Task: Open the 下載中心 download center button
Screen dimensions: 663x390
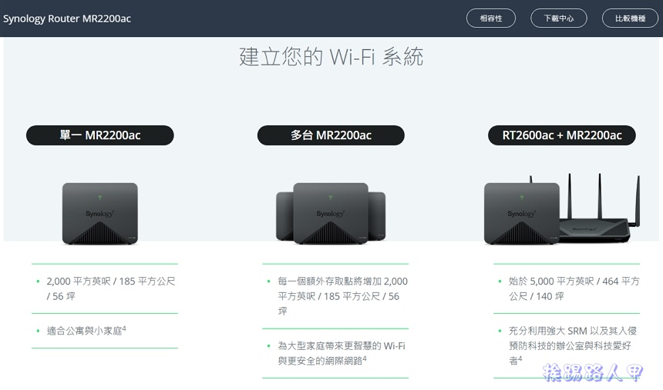Action: click(x=559, y=18)
